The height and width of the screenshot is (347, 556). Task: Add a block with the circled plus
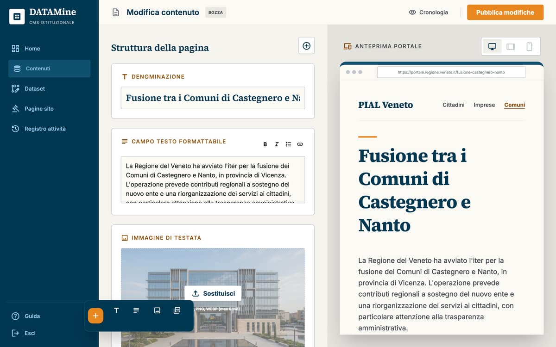point(306,46)
